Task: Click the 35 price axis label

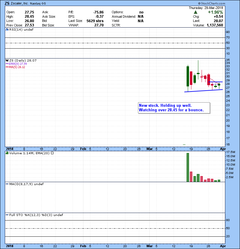Action: click(228, 60)
